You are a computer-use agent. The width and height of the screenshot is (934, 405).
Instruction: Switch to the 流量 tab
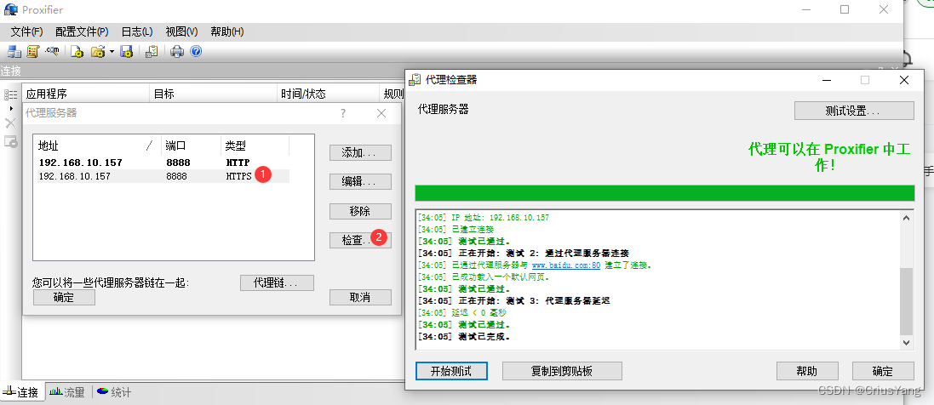pos(66,392)
